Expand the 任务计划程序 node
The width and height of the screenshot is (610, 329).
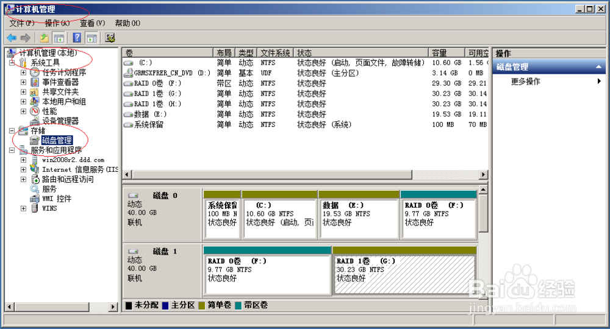(x=23, y=73)
